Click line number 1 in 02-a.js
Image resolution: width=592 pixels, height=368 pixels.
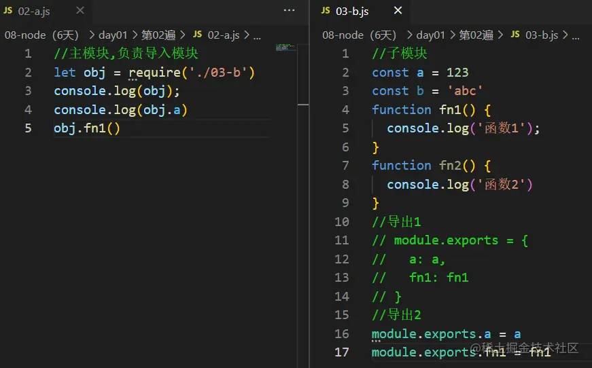(29, 54)
